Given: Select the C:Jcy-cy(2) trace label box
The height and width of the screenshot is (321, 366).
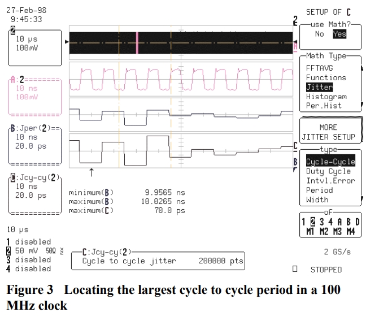Looking at the screenshot, I should click(x=33, y=196).
